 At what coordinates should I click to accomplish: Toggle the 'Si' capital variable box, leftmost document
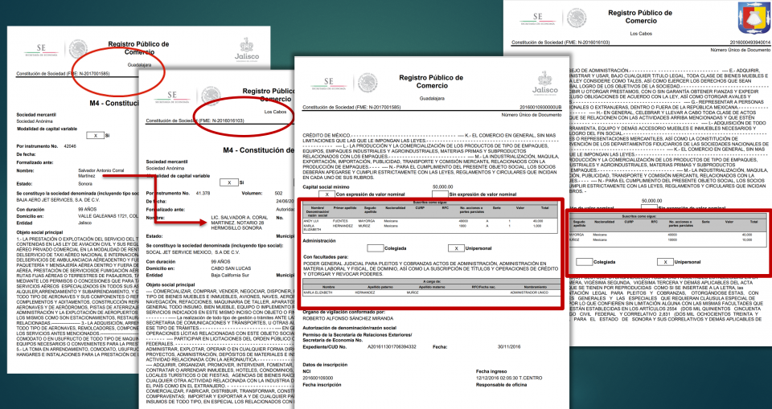95,135
